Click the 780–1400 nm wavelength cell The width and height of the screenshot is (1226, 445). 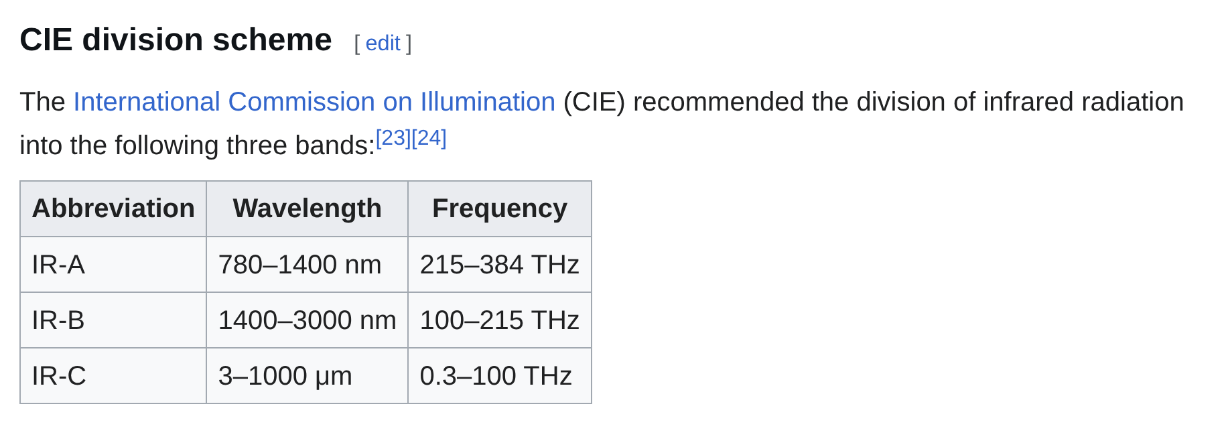299,265
